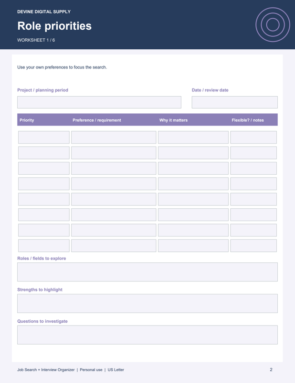Screen dimensions: 295x383
Task: Click the Why it matters column header
Action: tap(173, 120)
